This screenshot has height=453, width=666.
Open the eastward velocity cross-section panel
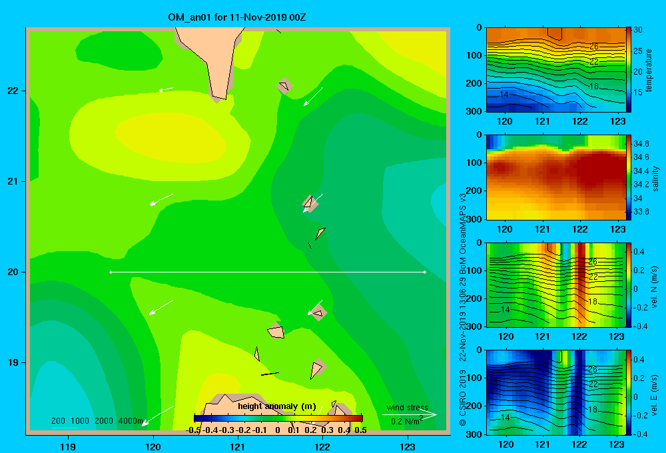pos(556,392)
